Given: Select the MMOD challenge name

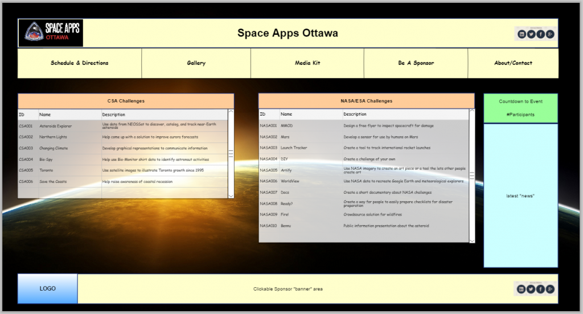Looking at the screenshot, I should tap(287, 126).
